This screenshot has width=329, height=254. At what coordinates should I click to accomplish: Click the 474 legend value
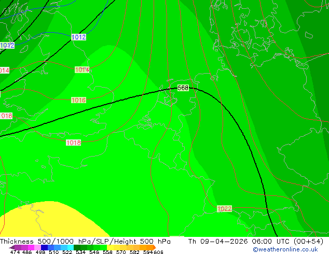15,252
